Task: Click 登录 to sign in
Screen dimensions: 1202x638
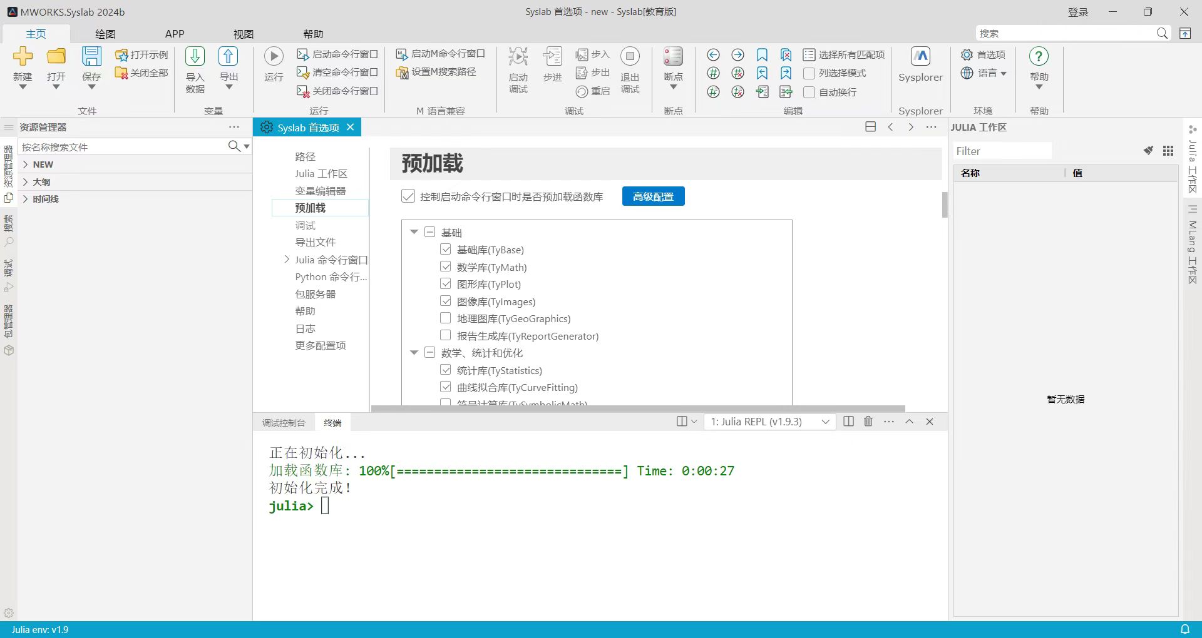Action: (1078, 12)
